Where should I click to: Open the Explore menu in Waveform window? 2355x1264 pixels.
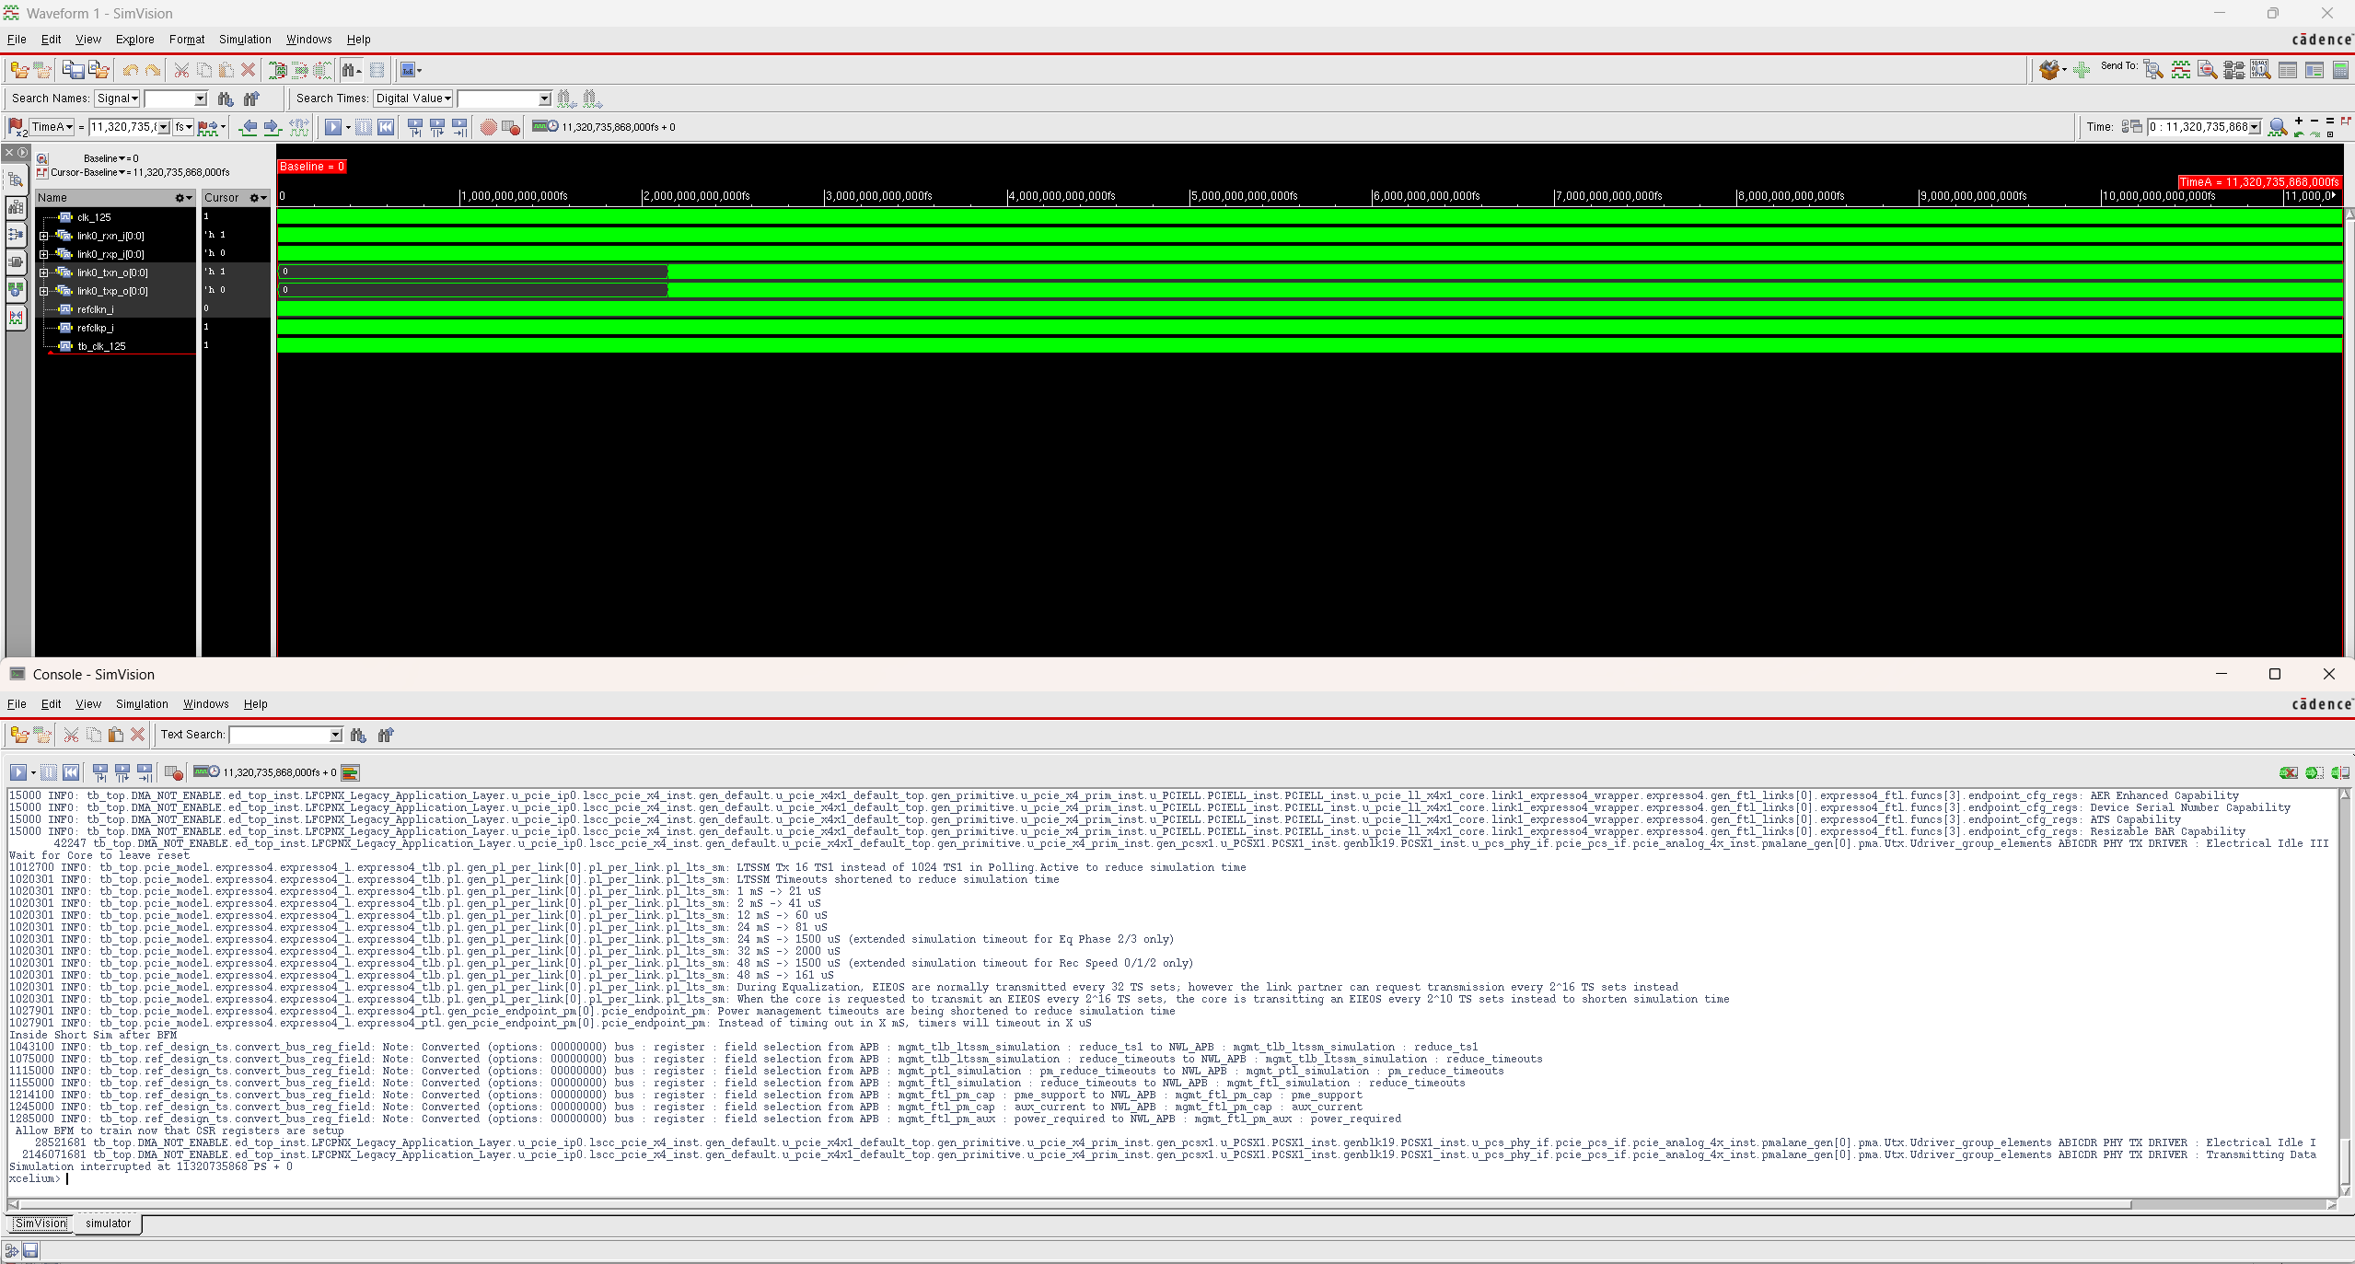134,40
